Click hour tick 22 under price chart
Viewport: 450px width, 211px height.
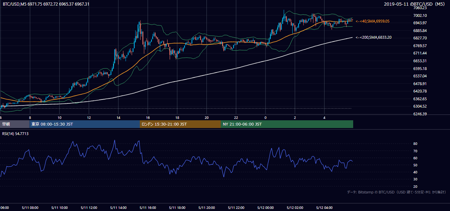coord(236,117)
